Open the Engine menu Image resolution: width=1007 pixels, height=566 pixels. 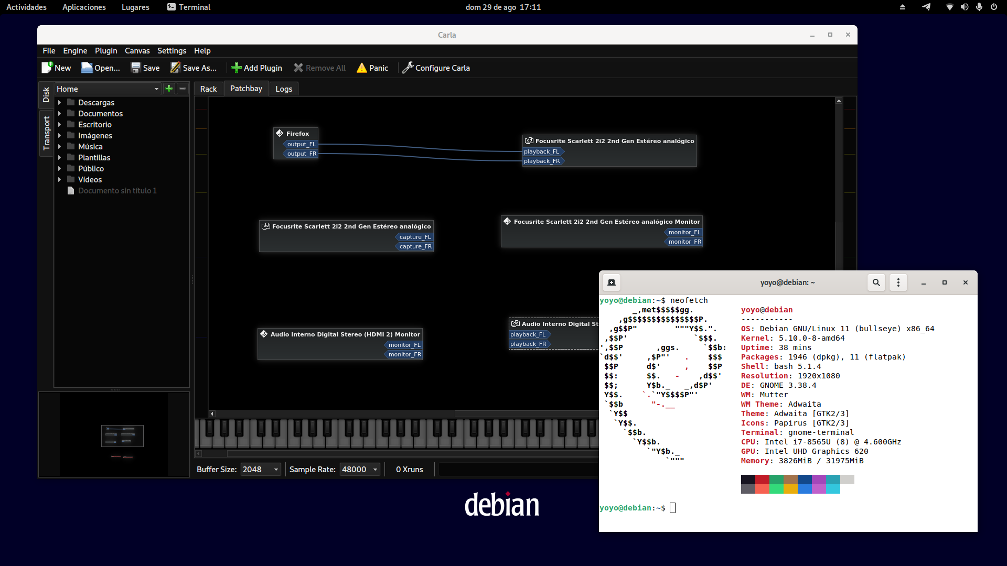pos(75,51)
